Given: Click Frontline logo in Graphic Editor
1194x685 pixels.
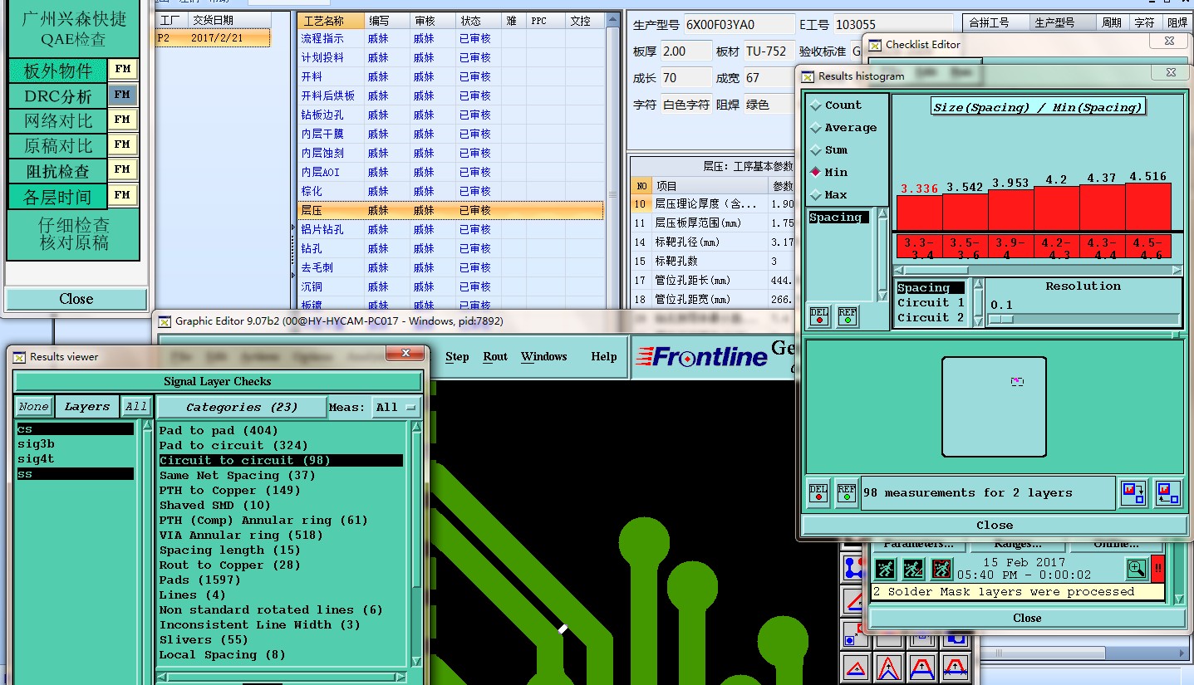Looking at the screenshot, I should [701, 357].
